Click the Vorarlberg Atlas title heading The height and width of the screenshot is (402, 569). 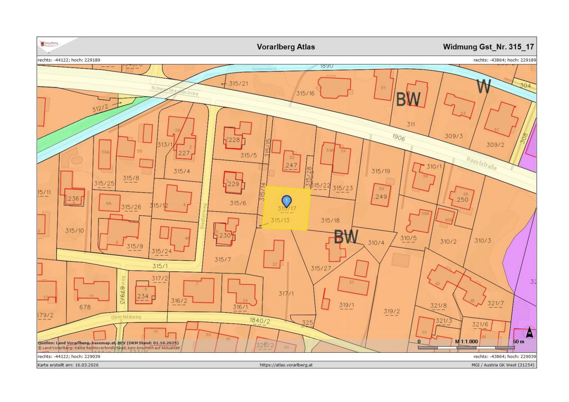pyautogui.click(x=286, y=47)
